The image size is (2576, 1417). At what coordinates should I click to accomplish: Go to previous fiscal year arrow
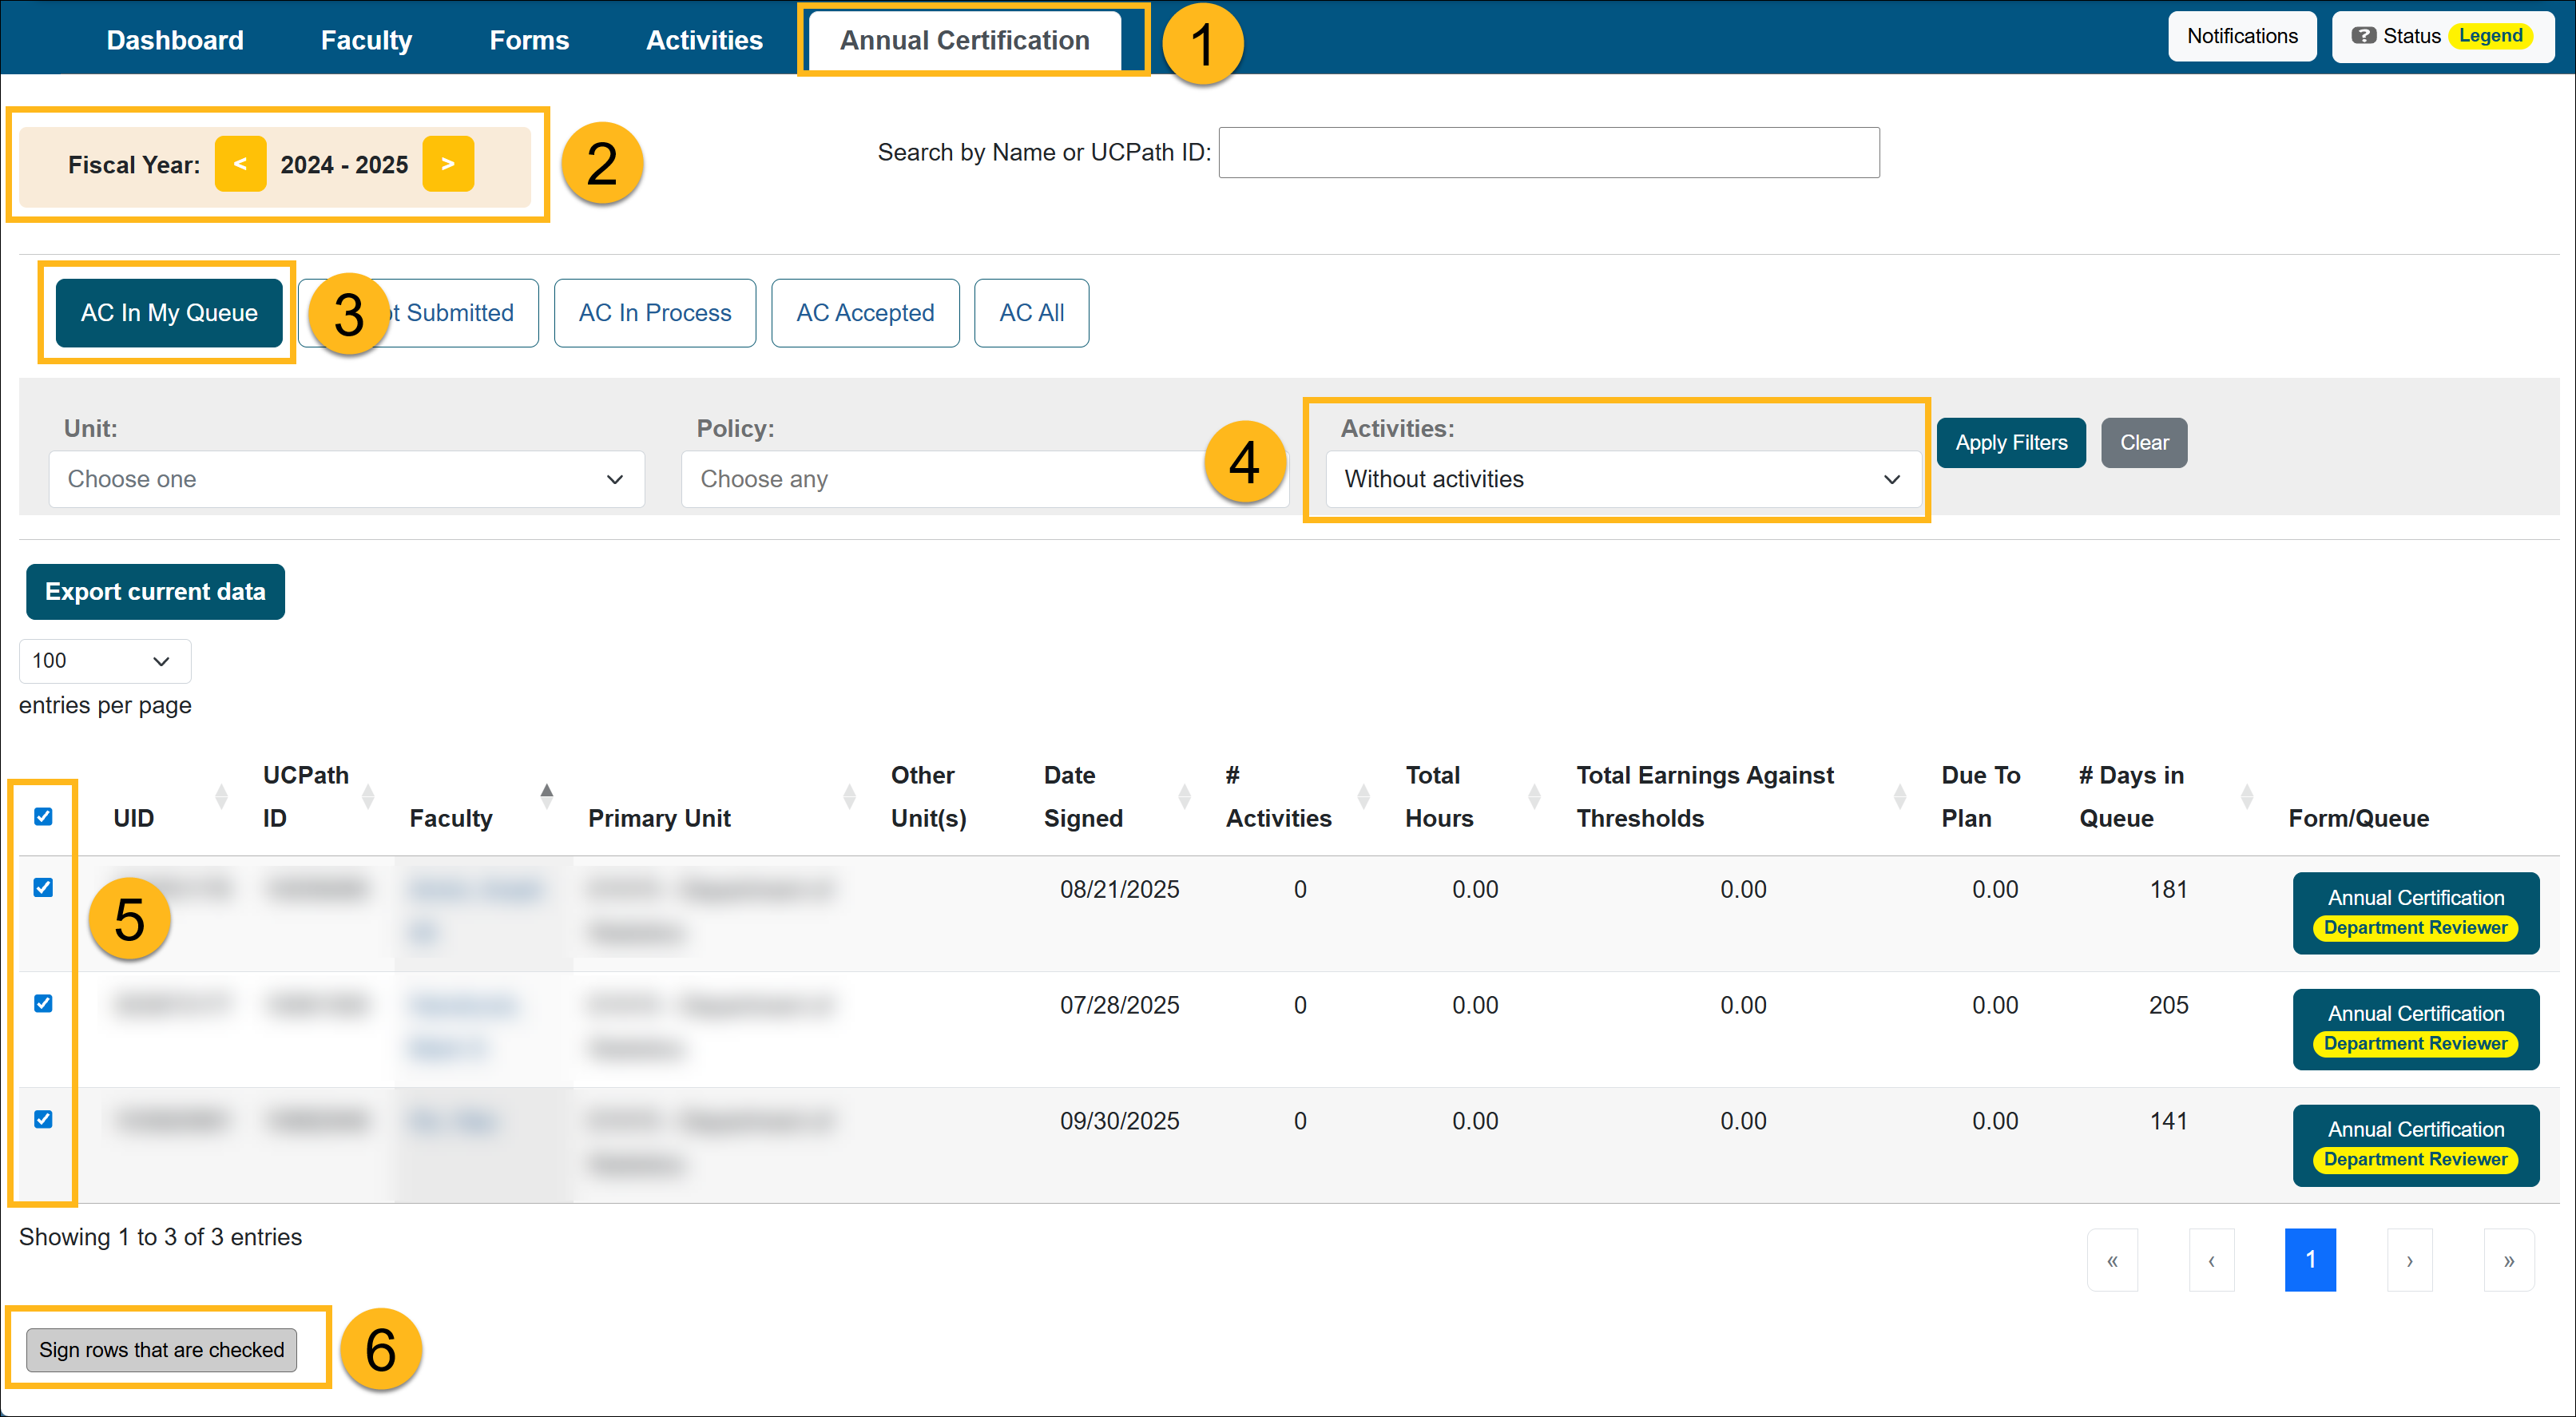tap(240, 164)
